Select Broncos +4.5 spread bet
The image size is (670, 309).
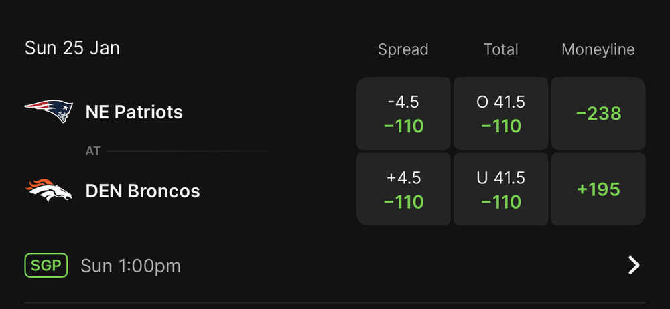pyautogui.click(x=403, y=189)
